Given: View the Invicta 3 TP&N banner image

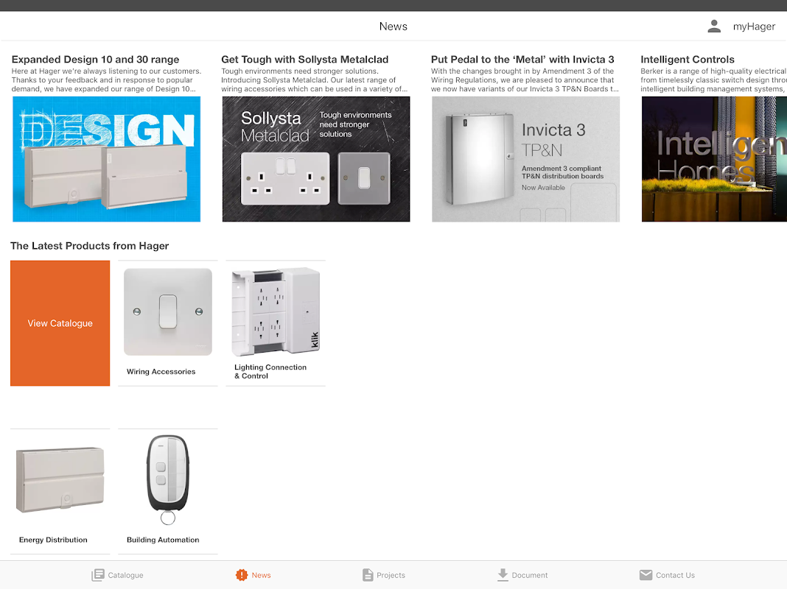Looking at the screenshot, I should [525, 159].
